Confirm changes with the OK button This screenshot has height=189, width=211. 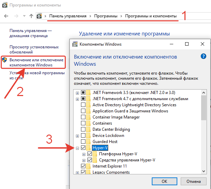coord(164,182)
